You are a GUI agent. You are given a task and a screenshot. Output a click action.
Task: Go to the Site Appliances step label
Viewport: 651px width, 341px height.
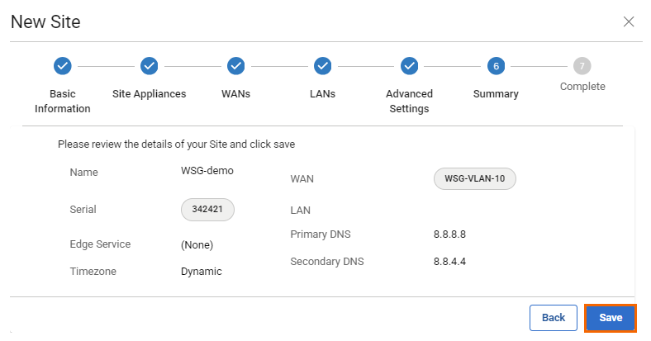point(149,93)
